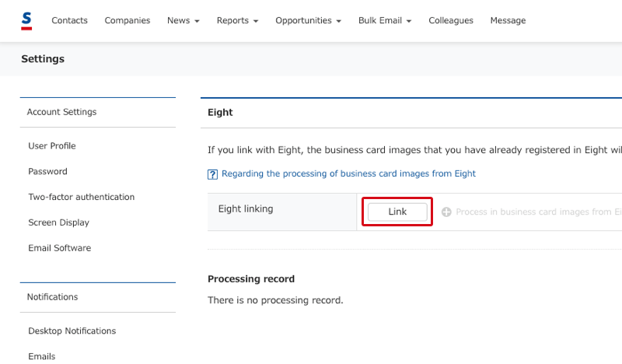Screen dimensions: 622x364
Task: Click the Processing record heading
Action: point(251,279)
